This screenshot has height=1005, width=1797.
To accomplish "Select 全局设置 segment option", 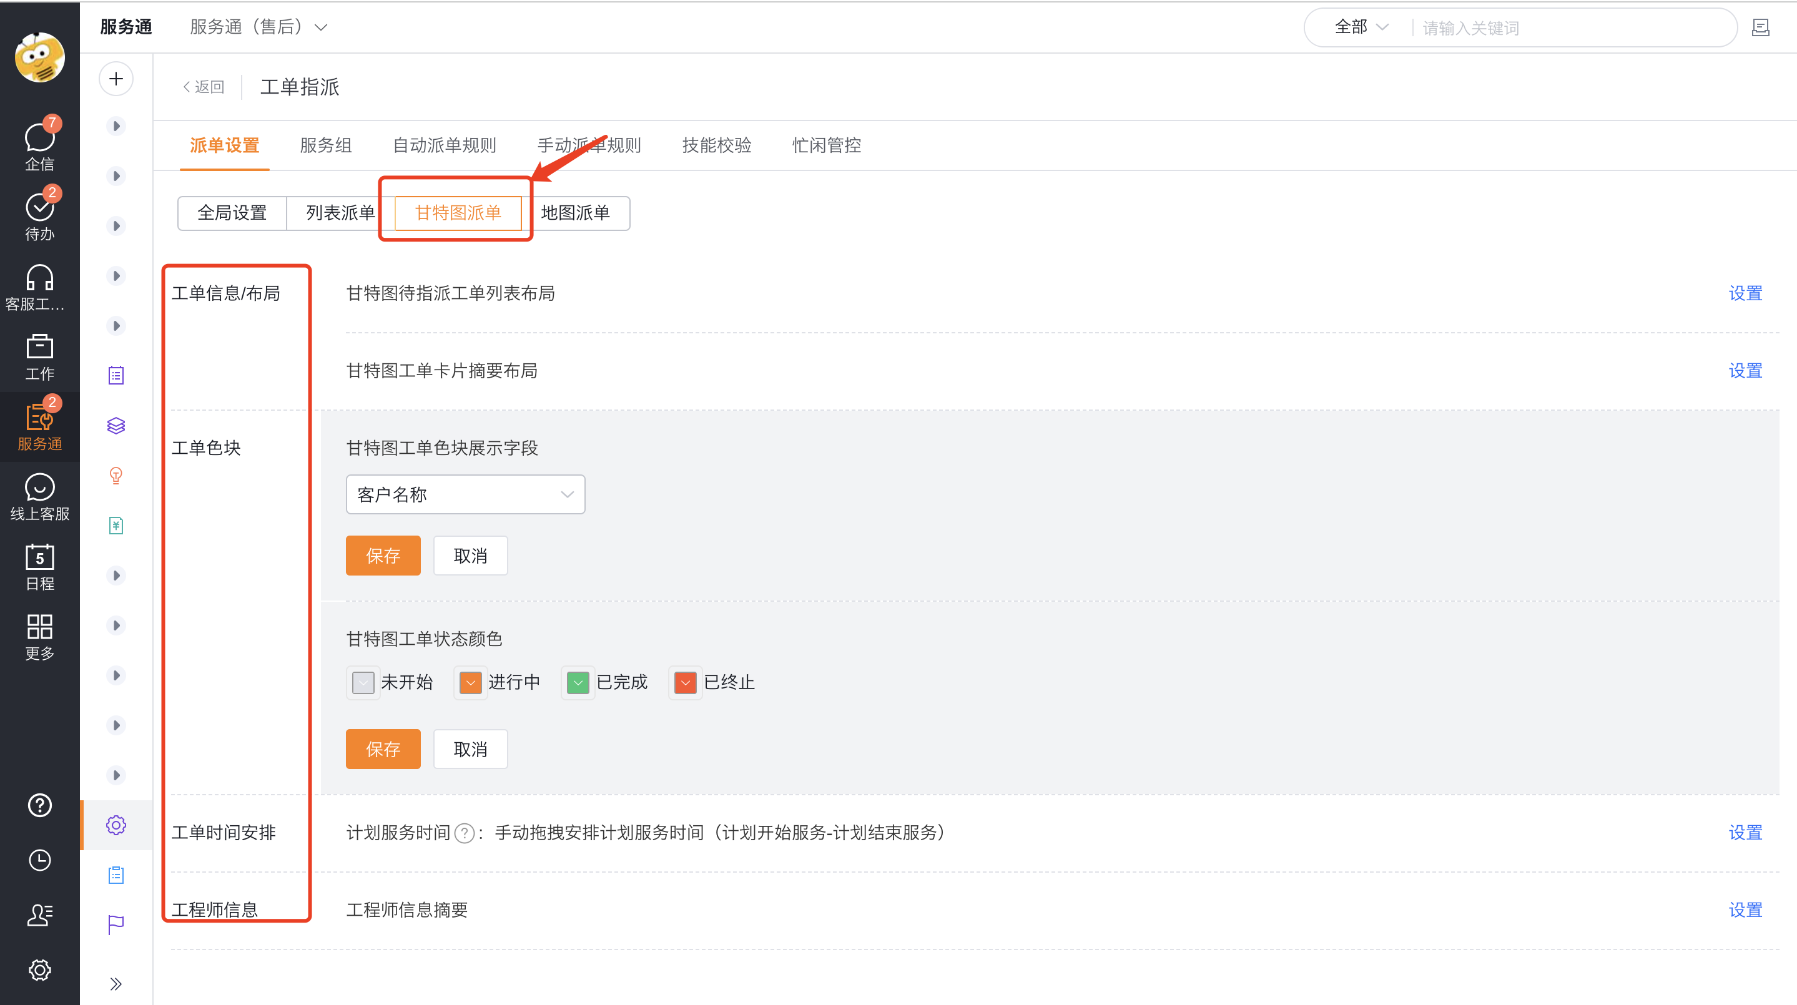I will pos(232,213).
